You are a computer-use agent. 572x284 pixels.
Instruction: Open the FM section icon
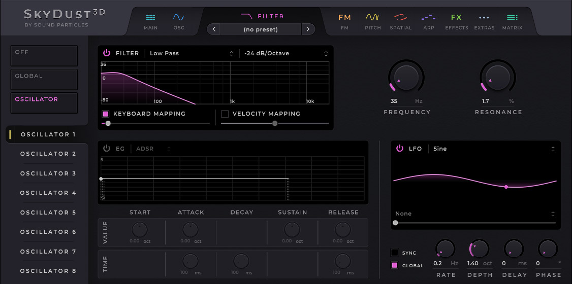tap(344, 18)
